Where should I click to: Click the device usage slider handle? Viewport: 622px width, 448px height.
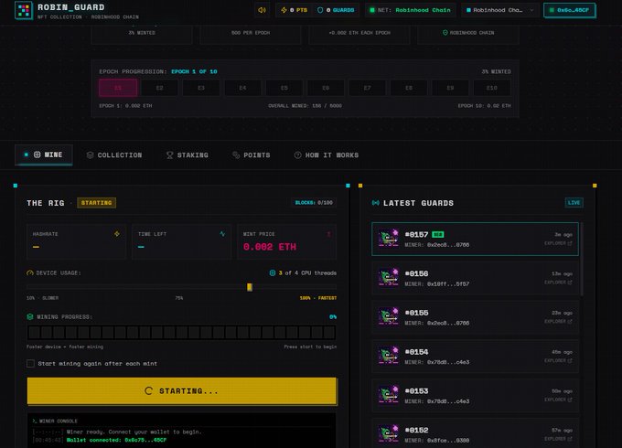[x=250, y=287]
